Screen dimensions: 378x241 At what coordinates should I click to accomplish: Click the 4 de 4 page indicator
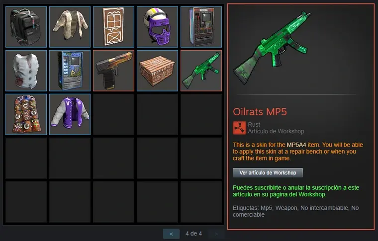click(193, 234)
